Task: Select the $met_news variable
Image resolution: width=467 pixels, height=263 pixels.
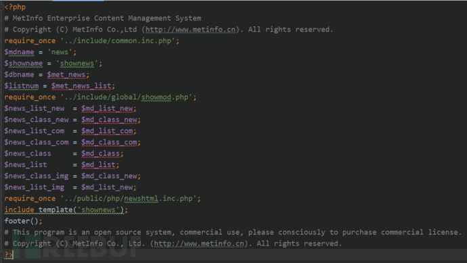Action: click(66, 74)
